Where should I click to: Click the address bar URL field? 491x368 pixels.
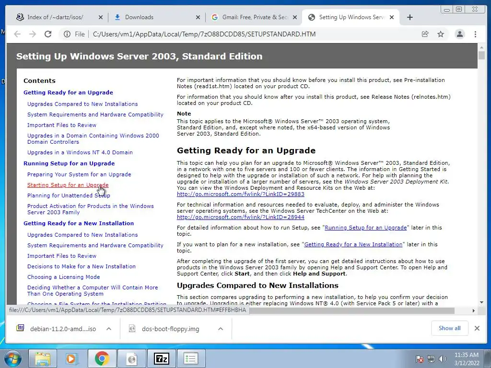[x=204, y=34]
